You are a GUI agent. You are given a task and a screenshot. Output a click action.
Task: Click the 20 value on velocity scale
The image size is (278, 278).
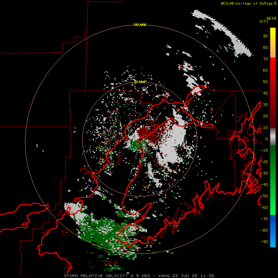(x=265, y=116)
